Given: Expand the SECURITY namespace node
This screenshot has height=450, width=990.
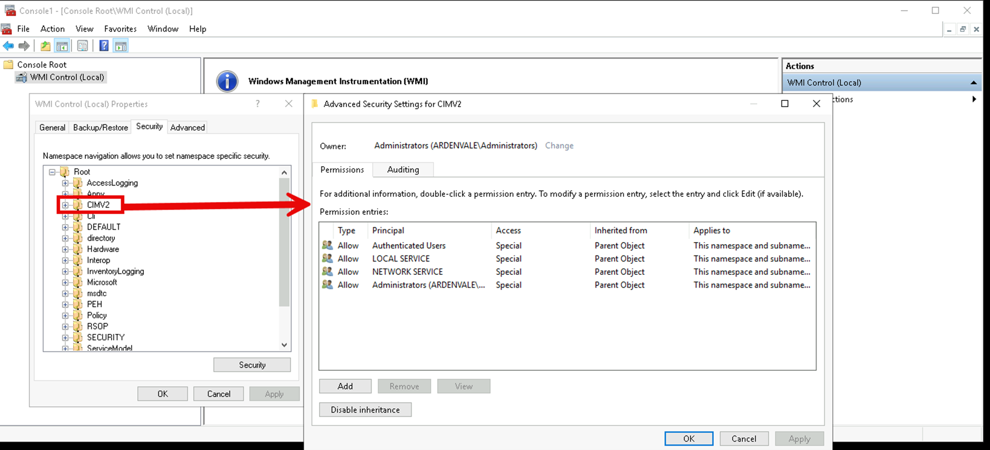Looking at the screenshot, I should point(65,337).
